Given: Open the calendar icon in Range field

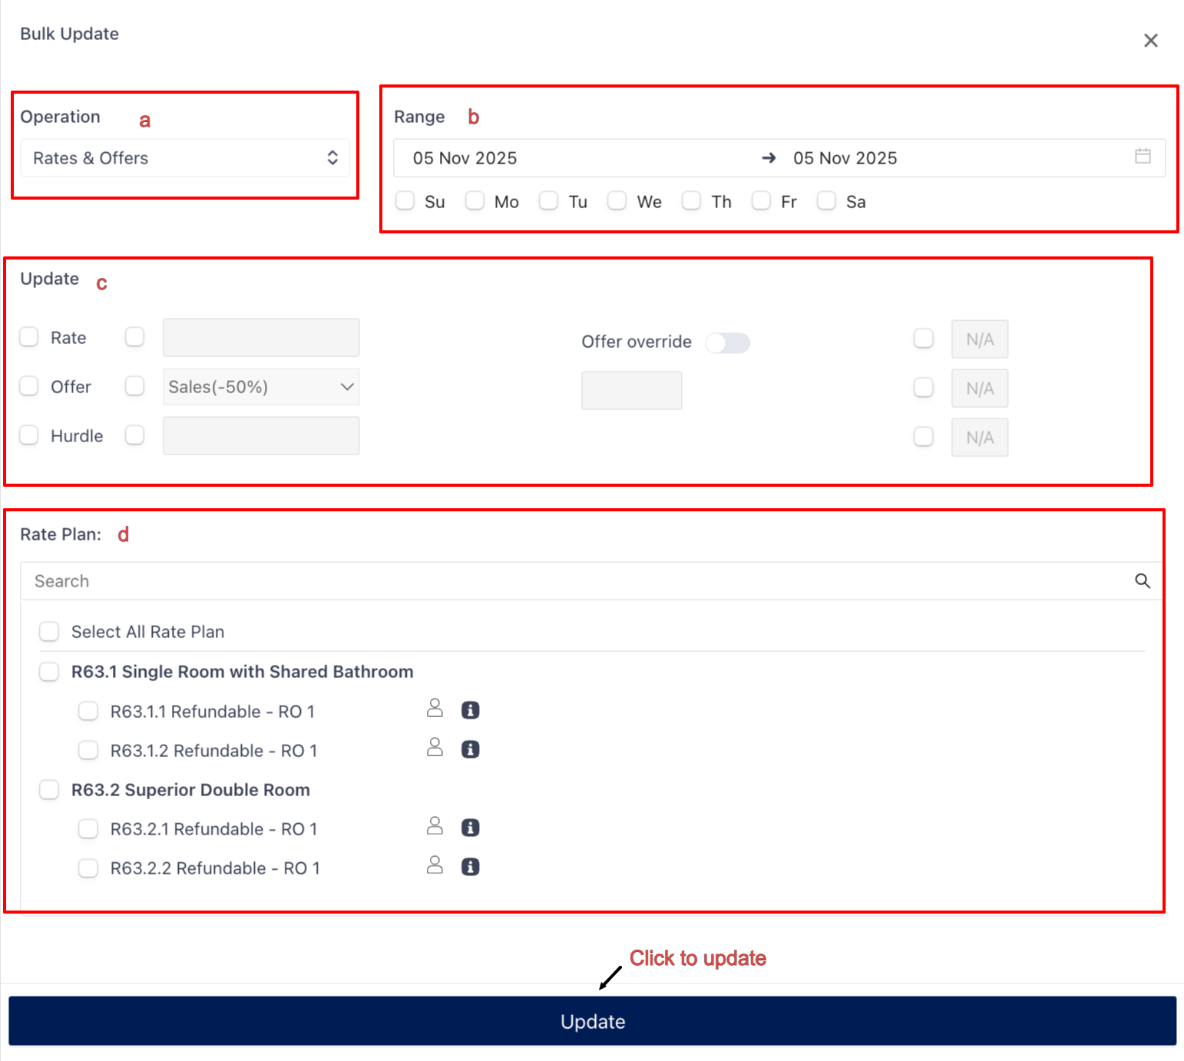Looking at the screenshot, I should click(1143, 157).
